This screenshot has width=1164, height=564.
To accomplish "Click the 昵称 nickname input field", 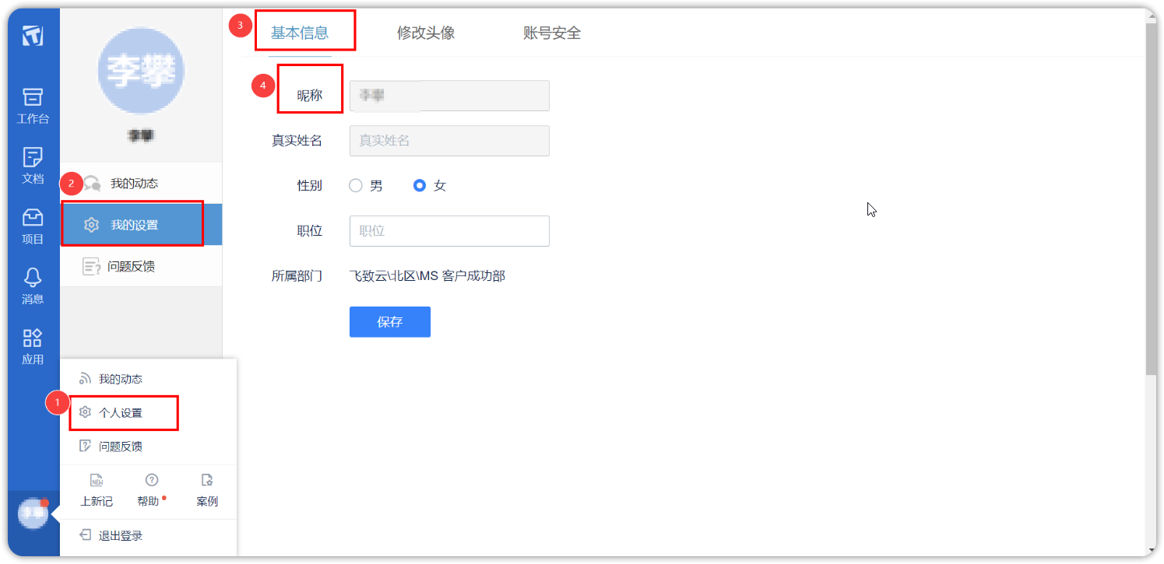I will [449, 96].
